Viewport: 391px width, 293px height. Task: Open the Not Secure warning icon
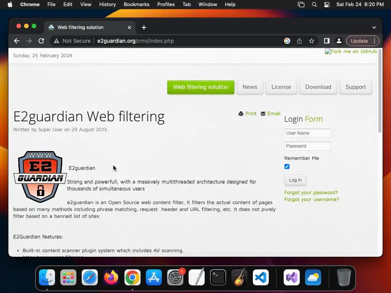point(57,41)
